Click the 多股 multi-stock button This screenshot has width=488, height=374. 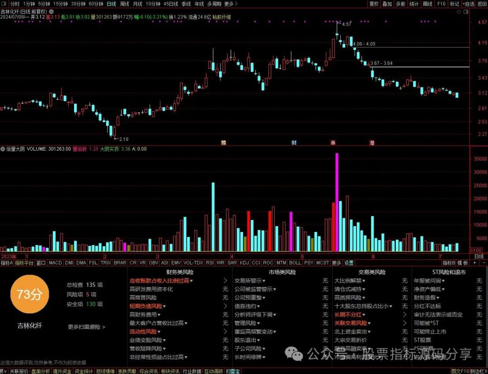400,4
